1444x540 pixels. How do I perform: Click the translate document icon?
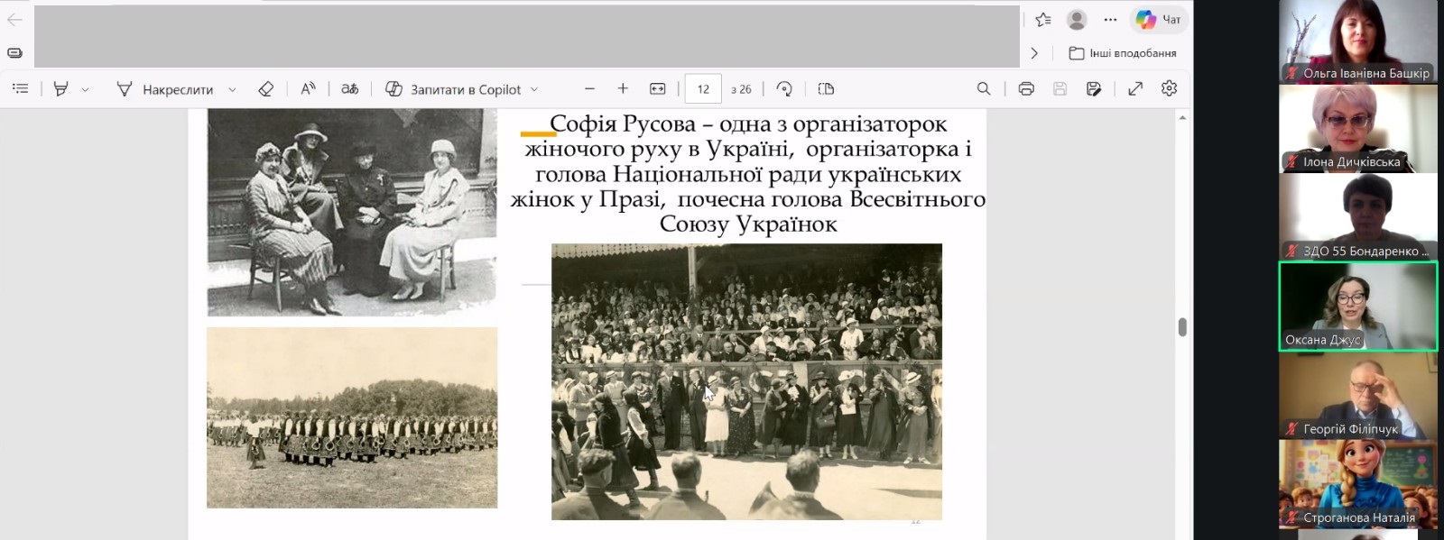(349, 88)
